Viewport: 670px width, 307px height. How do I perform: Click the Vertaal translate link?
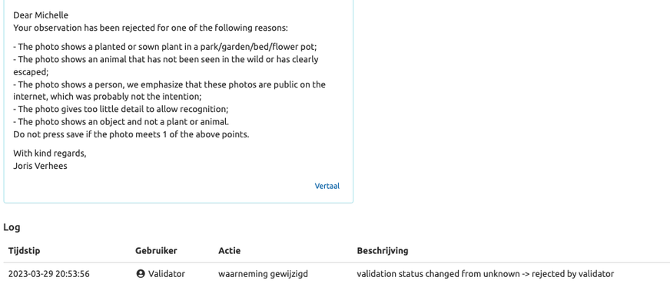[327, 186]
